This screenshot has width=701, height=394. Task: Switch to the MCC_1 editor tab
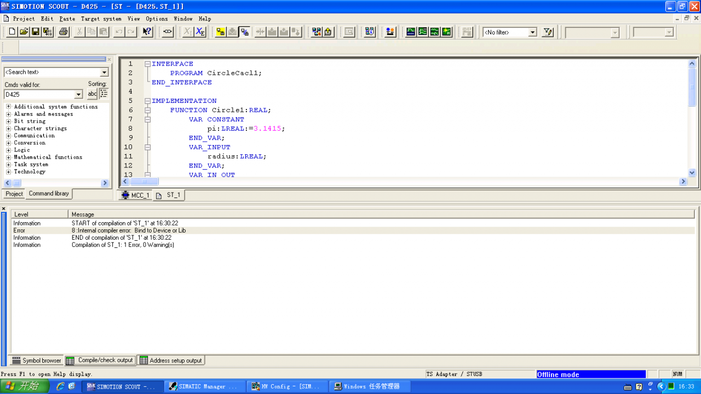click(x=135, y=195)
